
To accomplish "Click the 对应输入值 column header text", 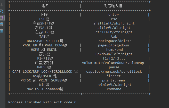I will 113,6.
